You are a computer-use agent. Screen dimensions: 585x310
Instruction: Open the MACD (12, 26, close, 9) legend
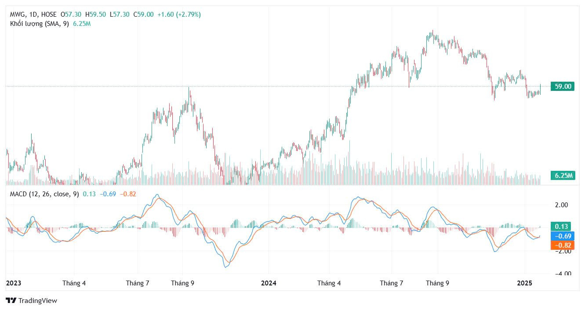coord(44,194)
